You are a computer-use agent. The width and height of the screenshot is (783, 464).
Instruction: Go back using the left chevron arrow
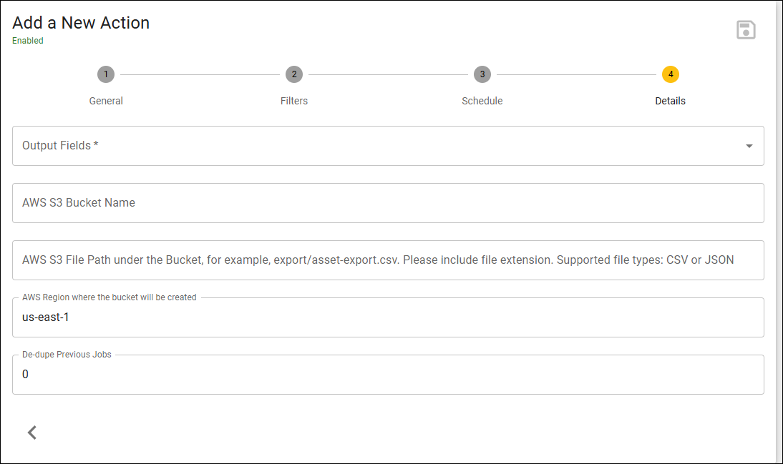pos(32,433)
